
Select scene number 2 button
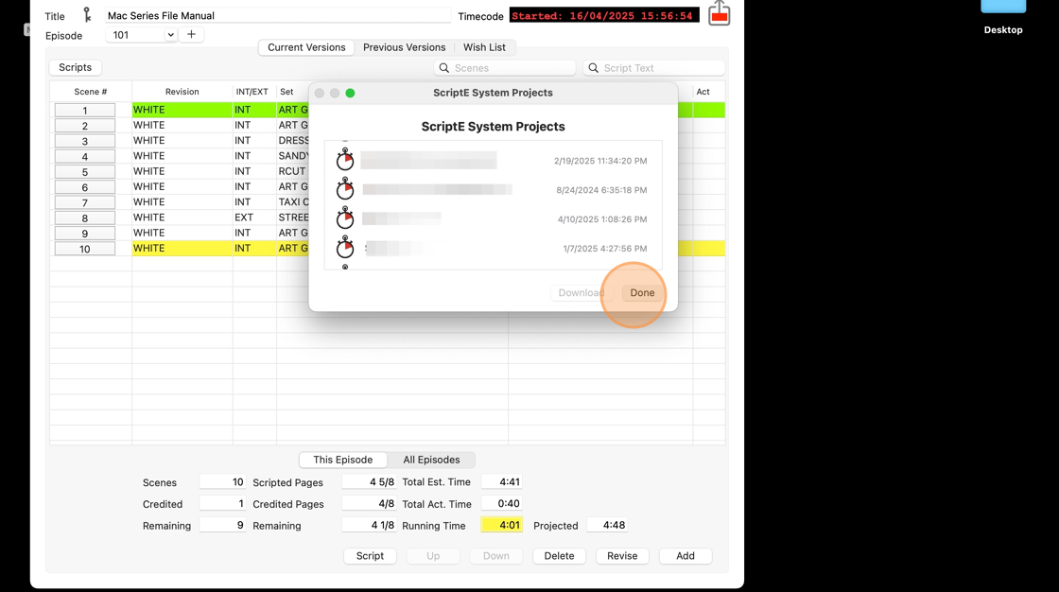[x=84, y=126]
